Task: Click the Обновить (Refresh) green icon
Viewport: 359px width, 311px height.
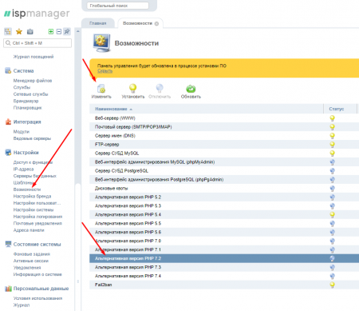Action: (191, 89)
